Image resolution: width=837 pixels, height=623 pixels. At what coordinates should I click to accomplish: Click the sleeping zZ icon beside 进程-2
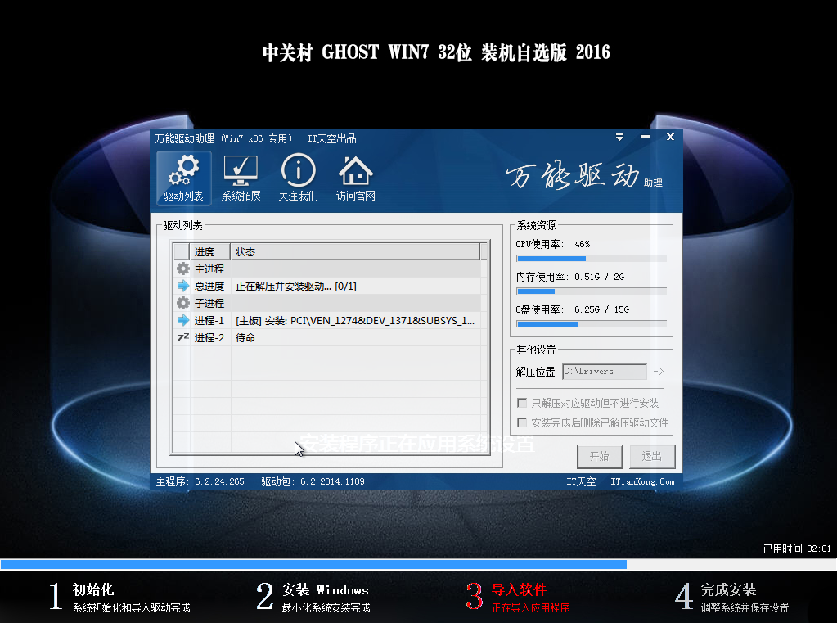click(x=182, y=337)
